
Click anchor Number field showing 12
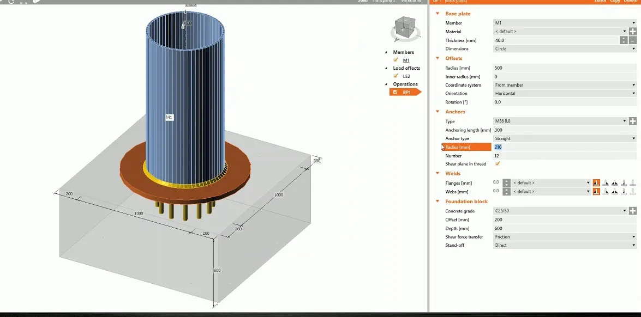565,156
